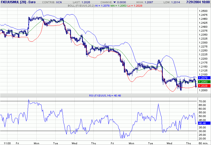This screenshot has height=145, width=211.
Task: Select the HIGH: 1.2087 field
Action: point(145,2)
